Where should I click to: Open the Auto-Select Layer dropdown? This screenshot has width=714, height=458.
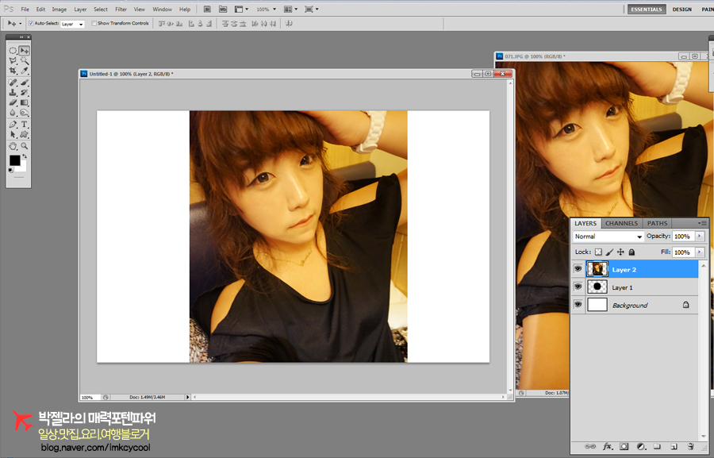pyautogui.click(x=72, y=24)
